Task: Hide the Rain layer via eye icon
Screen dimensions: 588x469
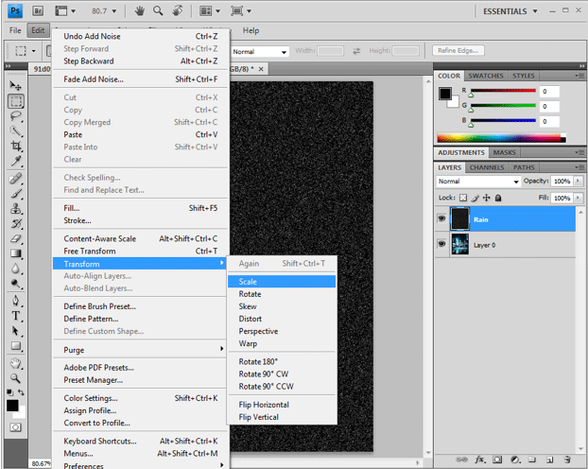Action: pyautogui.click(x=442, y=219)
